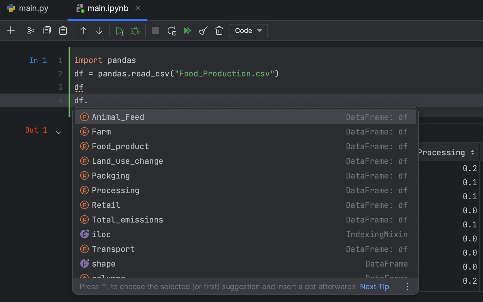Delete the cell with trash icon
Image resolution: width=483 pixels, height=302 pixels.
(x=219, y=31)
